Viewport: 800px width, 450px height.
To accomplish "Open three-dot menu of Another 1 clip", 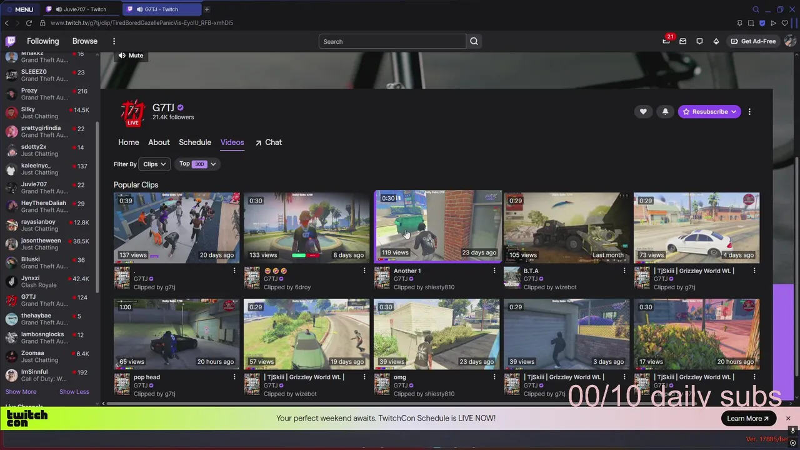I will 494,271.
